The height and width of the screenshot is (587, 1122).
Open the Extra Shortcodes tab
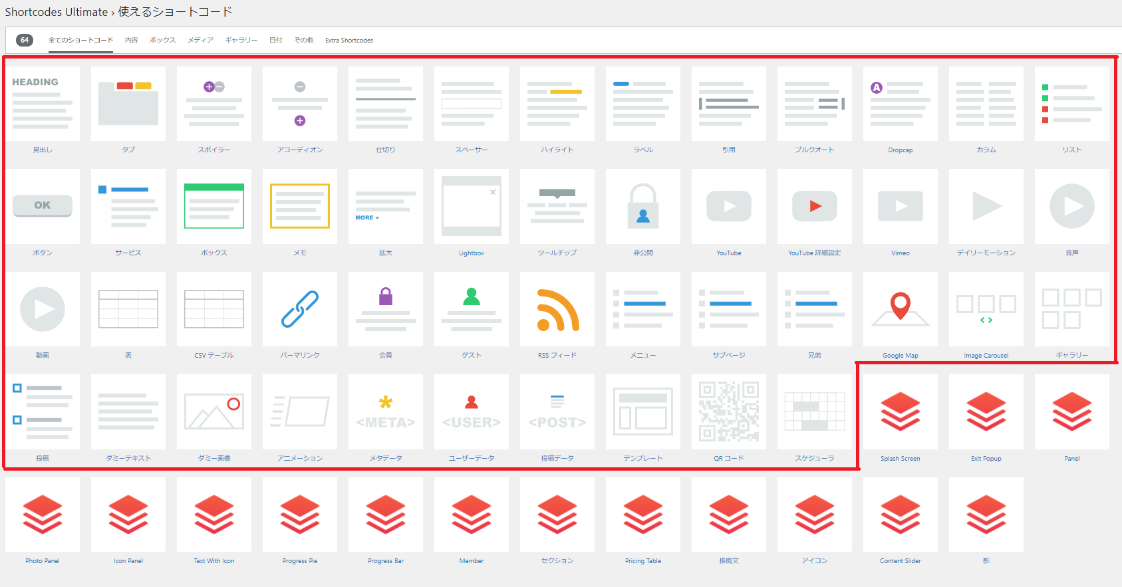pos(349,41)
